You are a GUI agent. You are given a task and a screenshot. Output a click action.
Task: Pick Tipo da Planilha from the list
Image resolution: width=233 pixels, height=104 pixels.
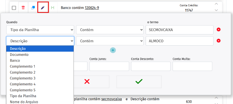40,96
